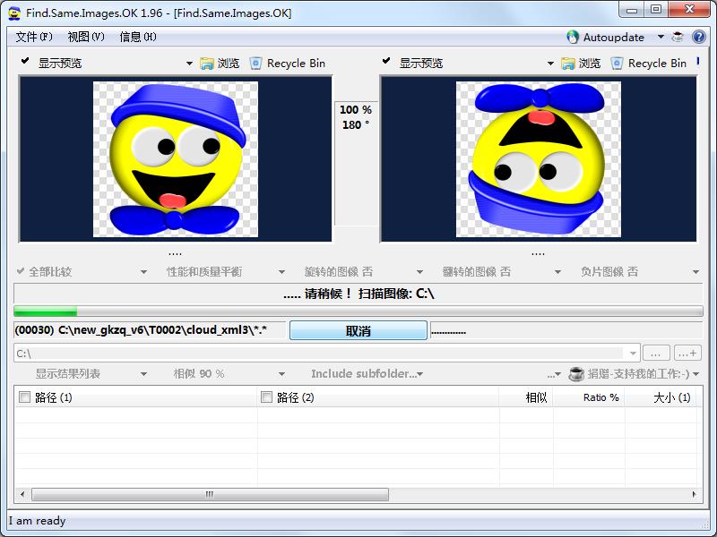Click the ...+ path button
717x537 pixels.
tap(687, 353)
